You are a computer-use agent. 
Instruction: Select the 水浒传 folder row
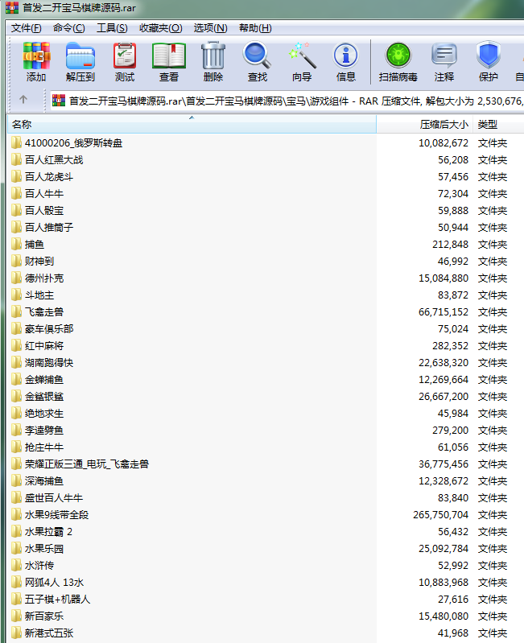tap(266, 566)
